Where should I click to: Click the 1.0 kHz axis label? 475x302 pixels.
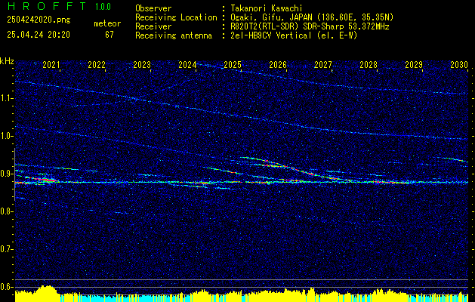click(x=7, y=137)
